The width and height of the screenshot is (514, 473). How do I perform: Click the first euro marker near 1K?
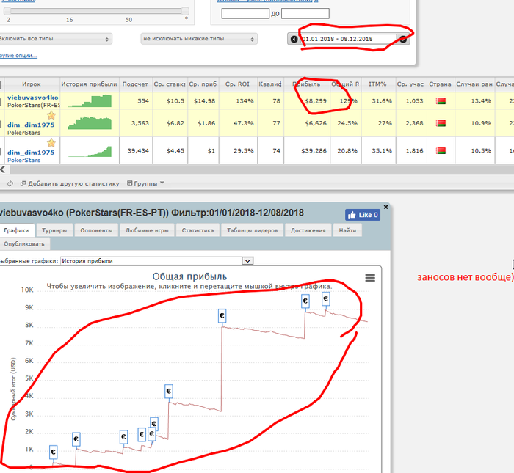pos(53,452)
